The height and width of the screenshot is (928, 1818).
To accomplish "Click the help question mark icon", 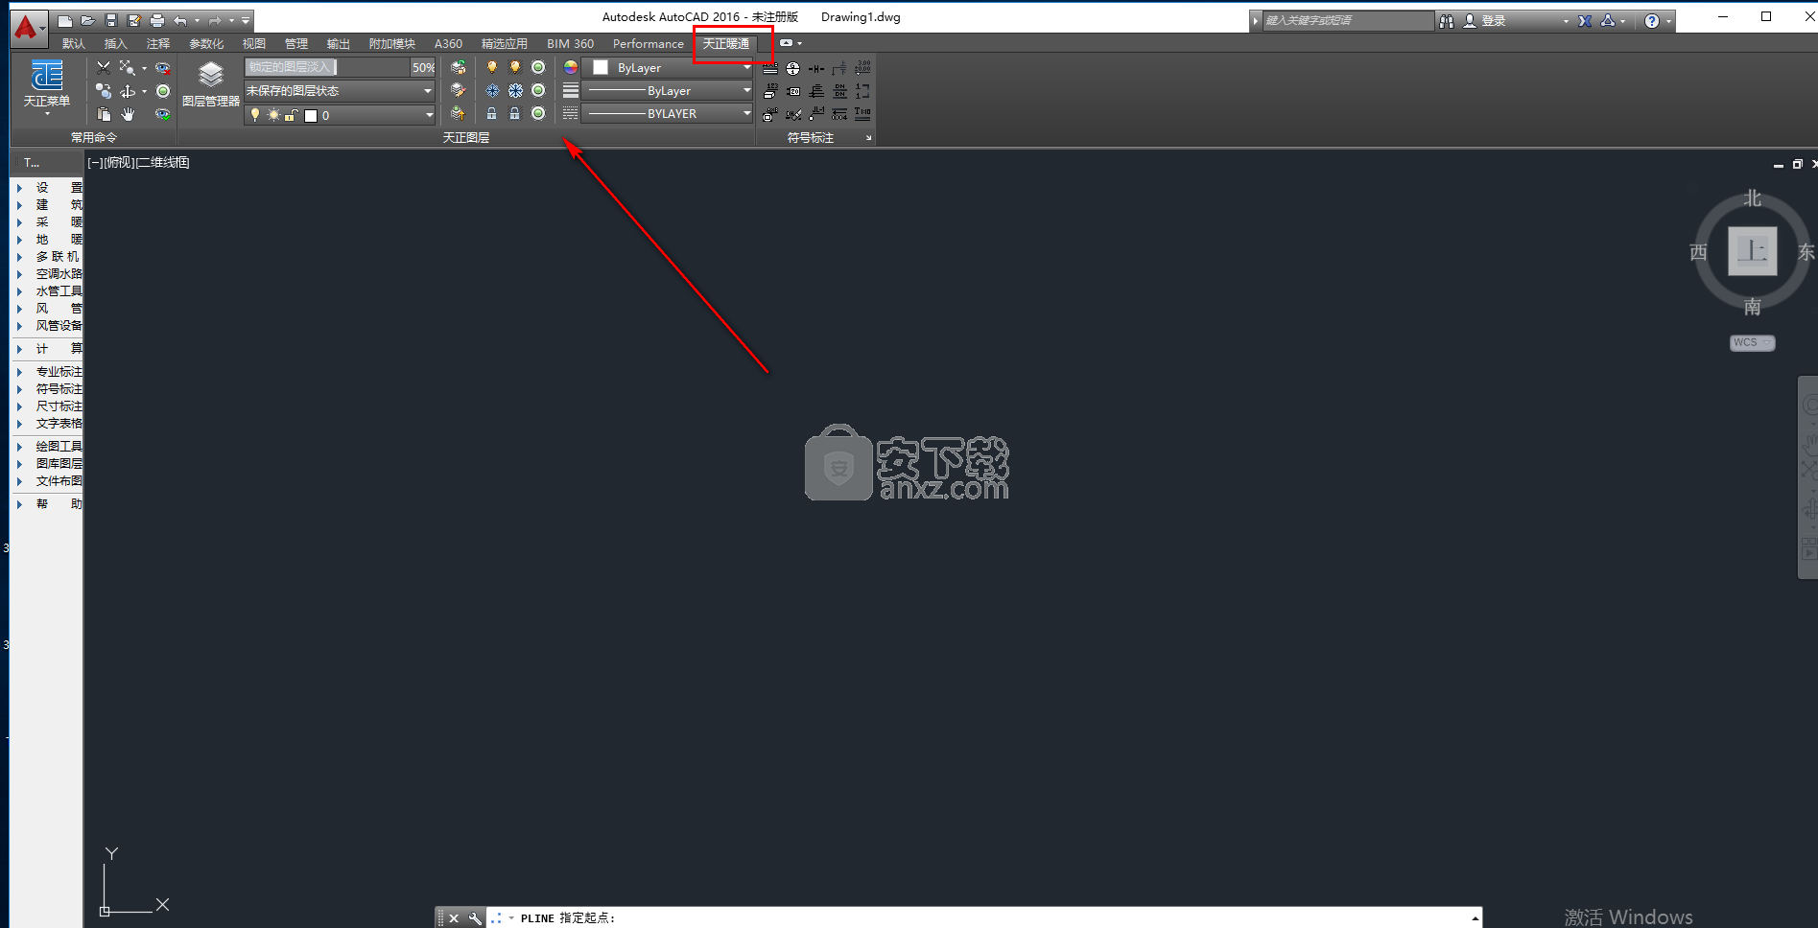I will (x=1652, y=20).
